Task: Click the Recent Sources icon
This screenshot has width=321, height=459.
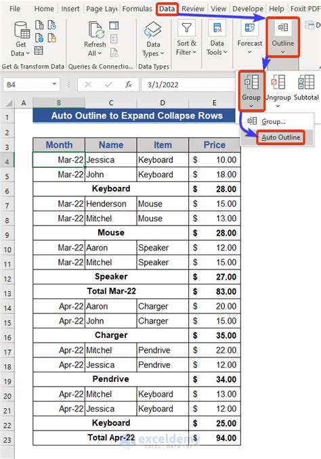Action: (52, 25)
